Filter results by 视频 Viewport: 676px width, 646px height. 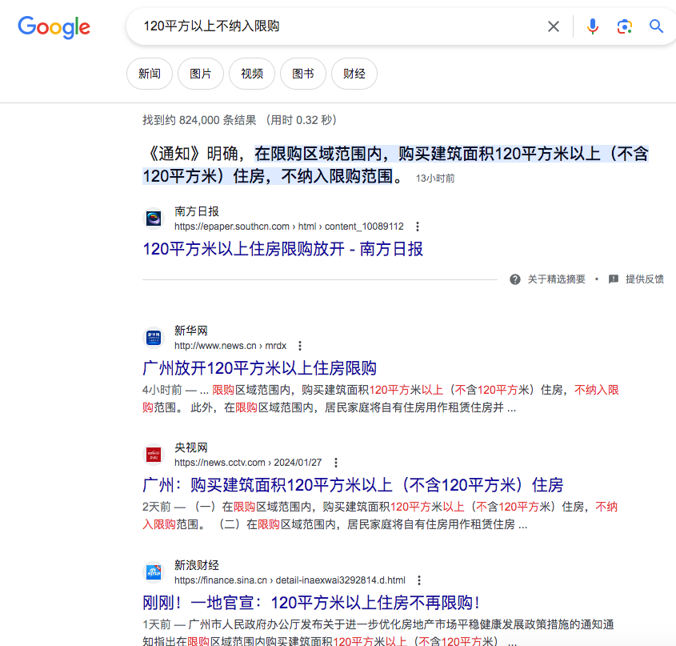pos(252,74)
